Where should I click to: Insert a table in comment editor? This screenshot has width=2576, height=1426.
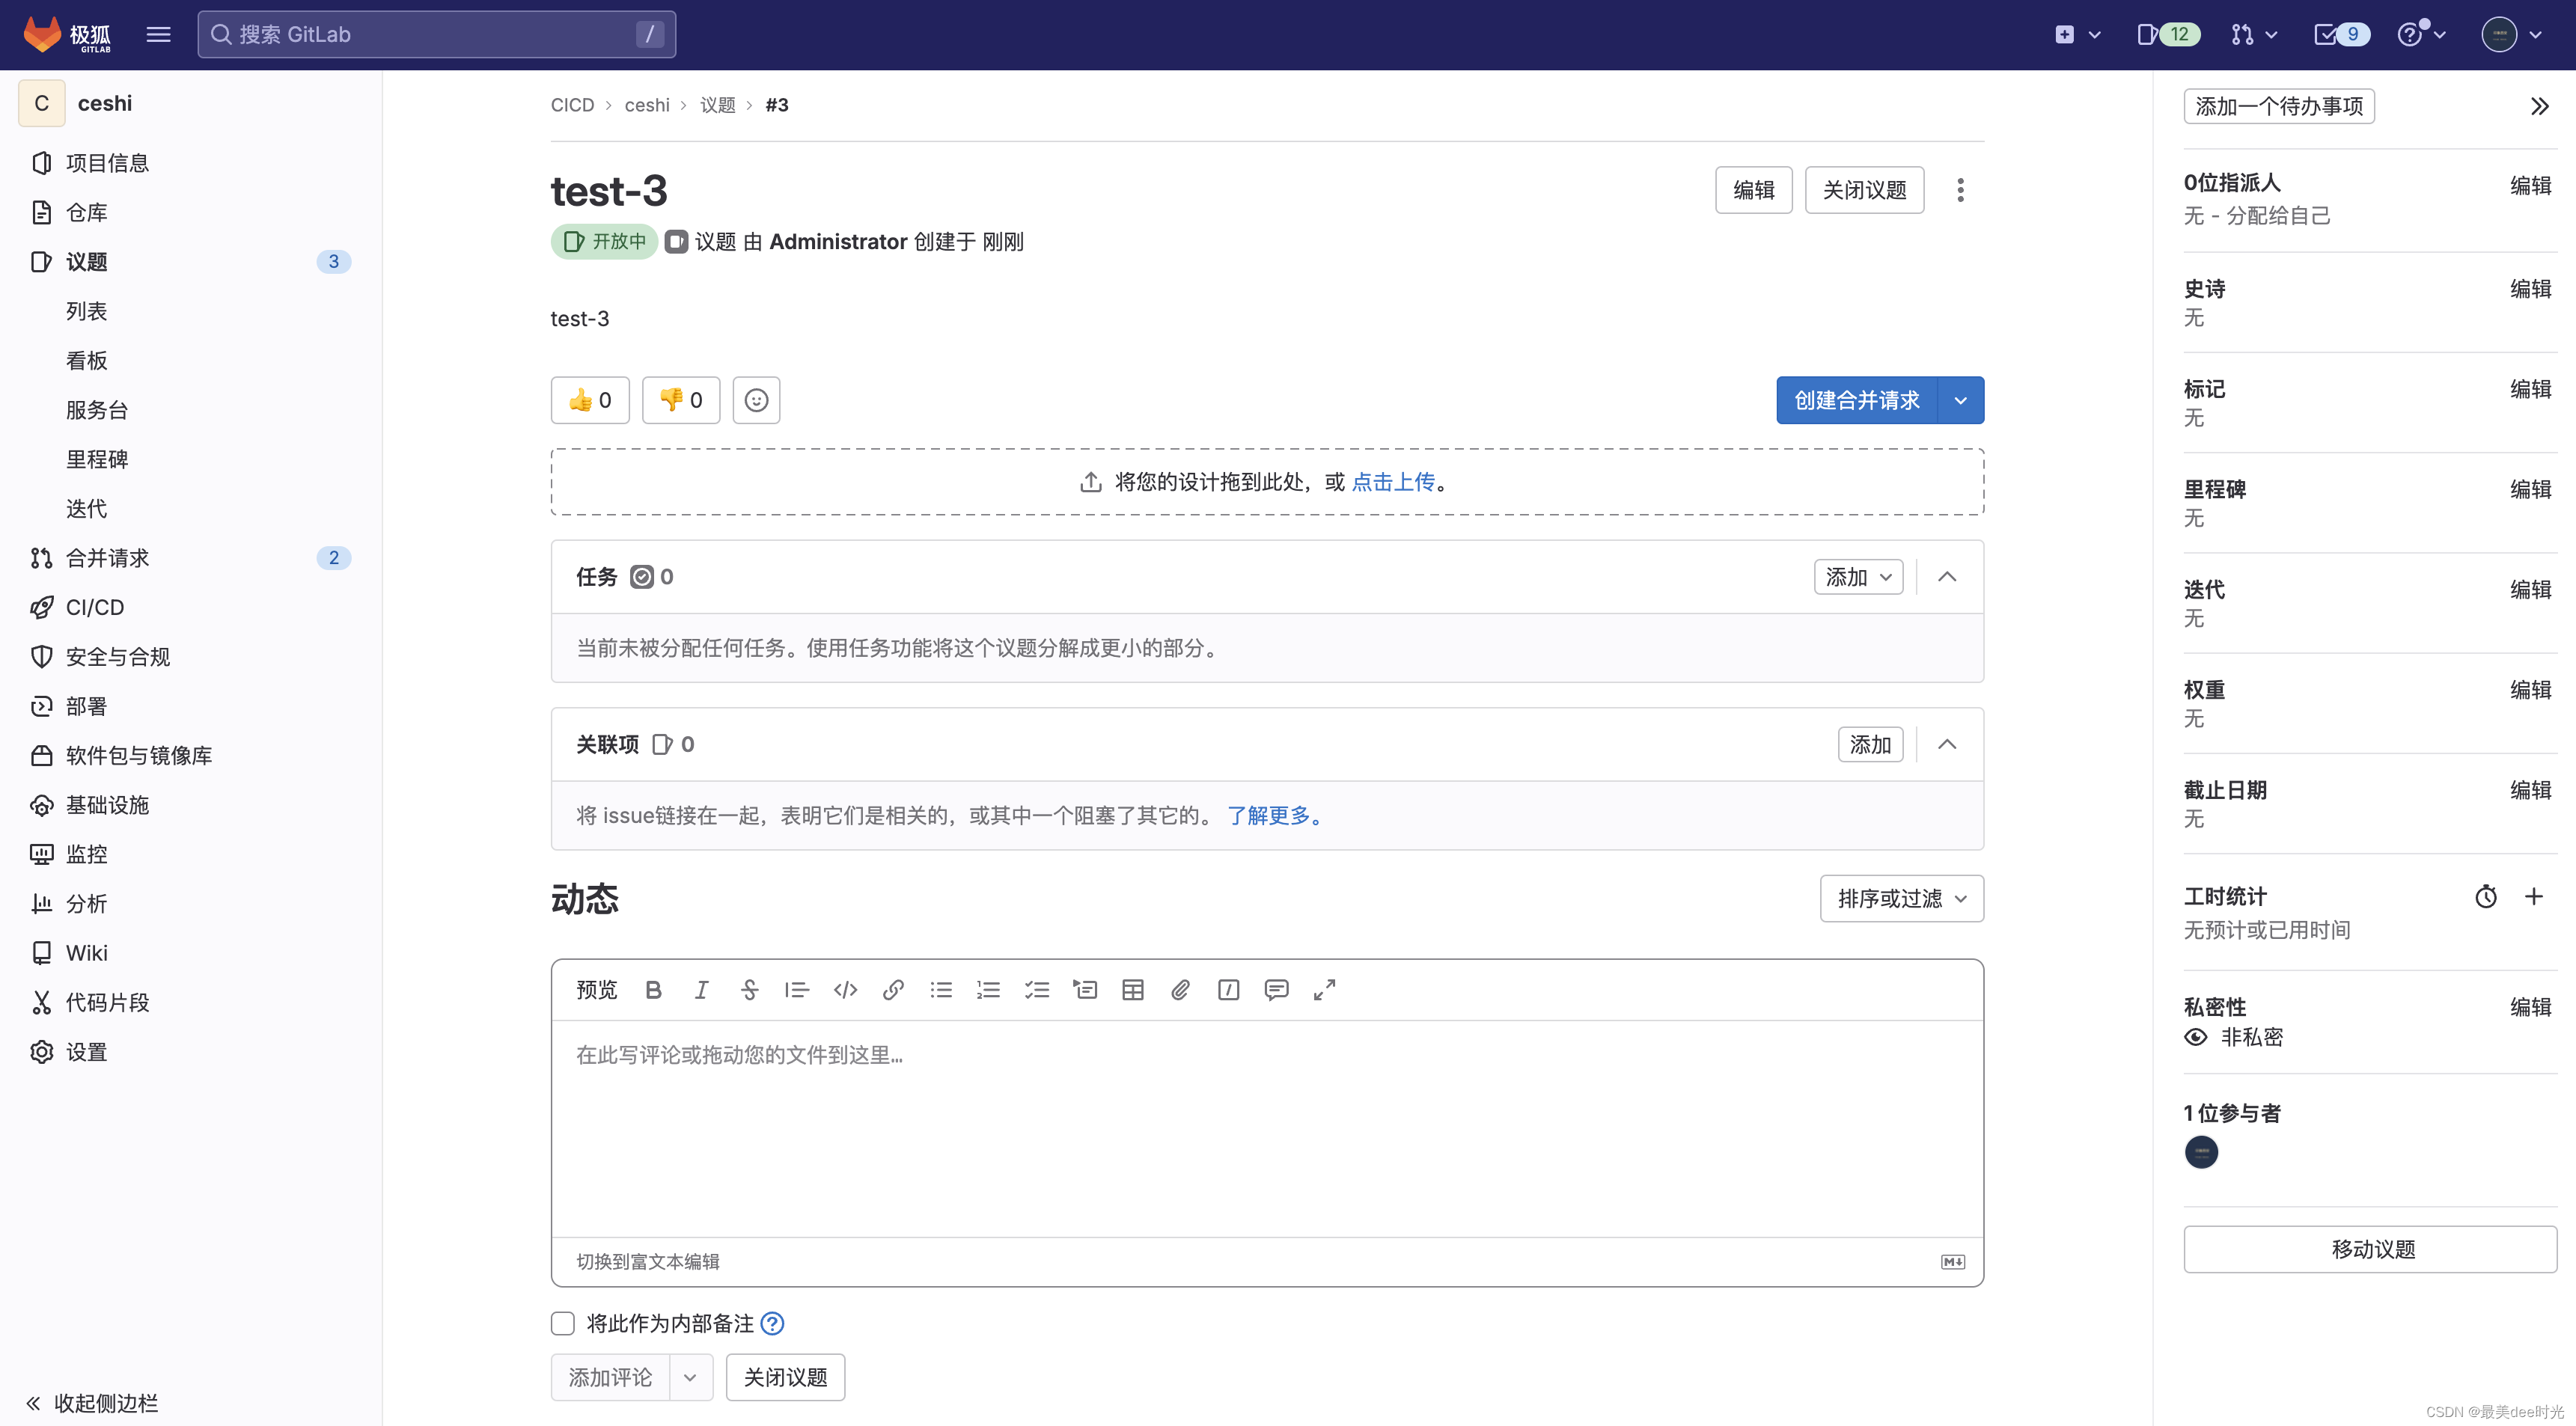(1132, 990)
